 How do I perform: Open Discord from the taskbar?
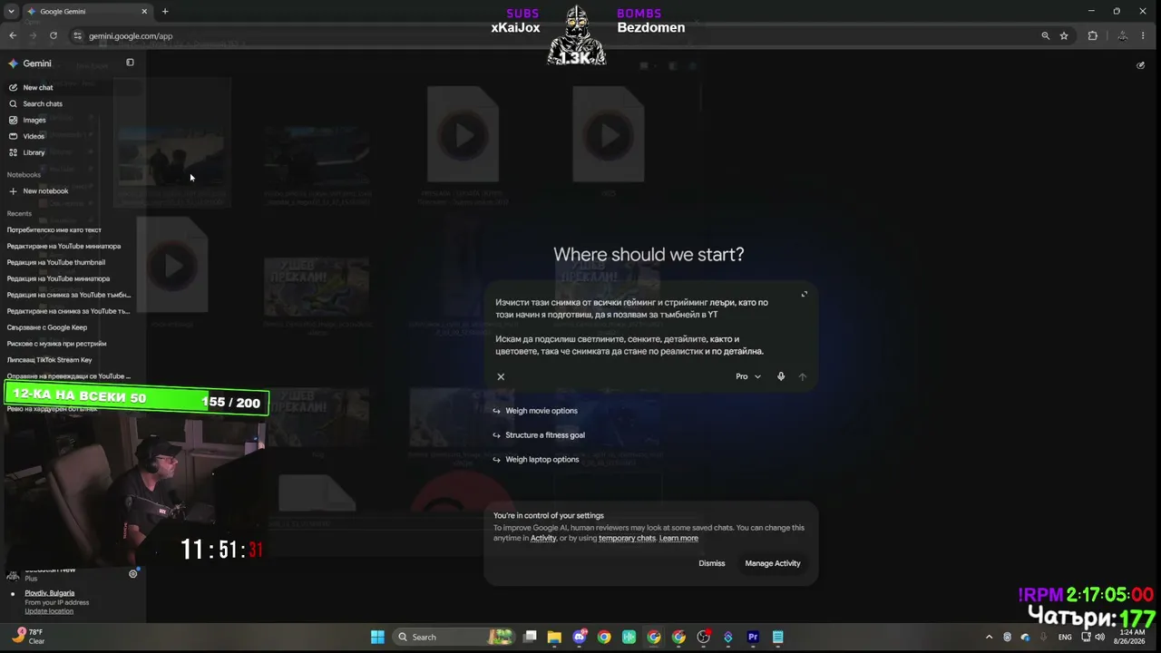[580, 637]
